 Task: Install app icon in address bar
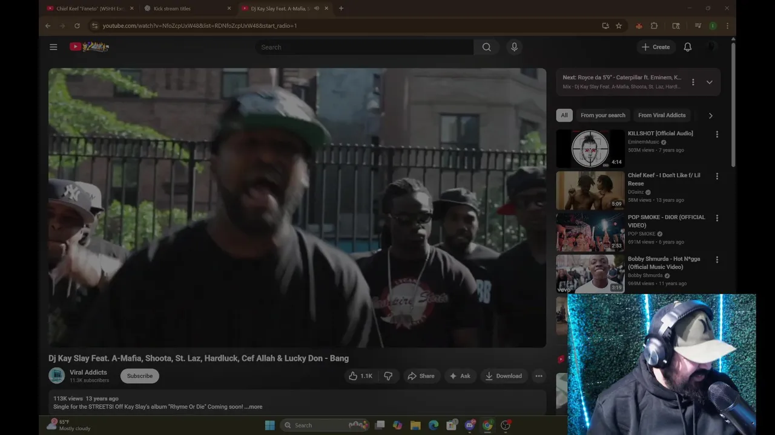coord(605,26)
